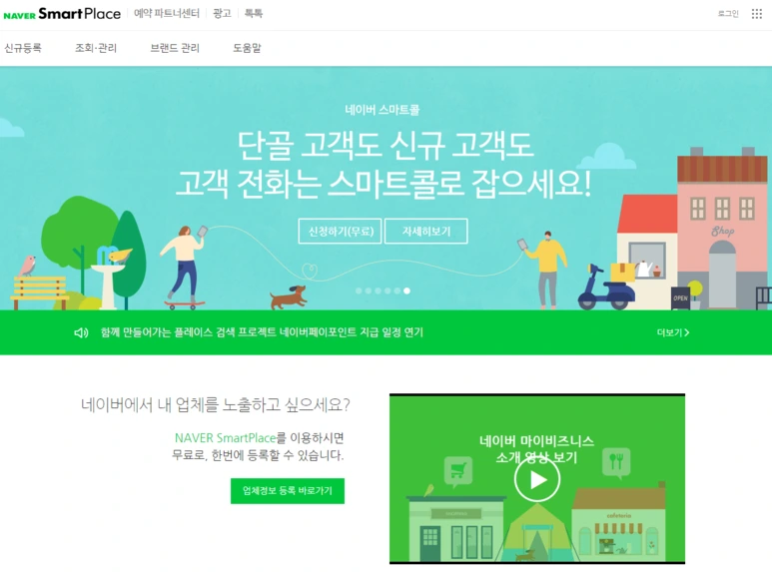Click the 신청하기(무료) button
The width and height of the screenshot is (772, 572).
coord(341,231)
